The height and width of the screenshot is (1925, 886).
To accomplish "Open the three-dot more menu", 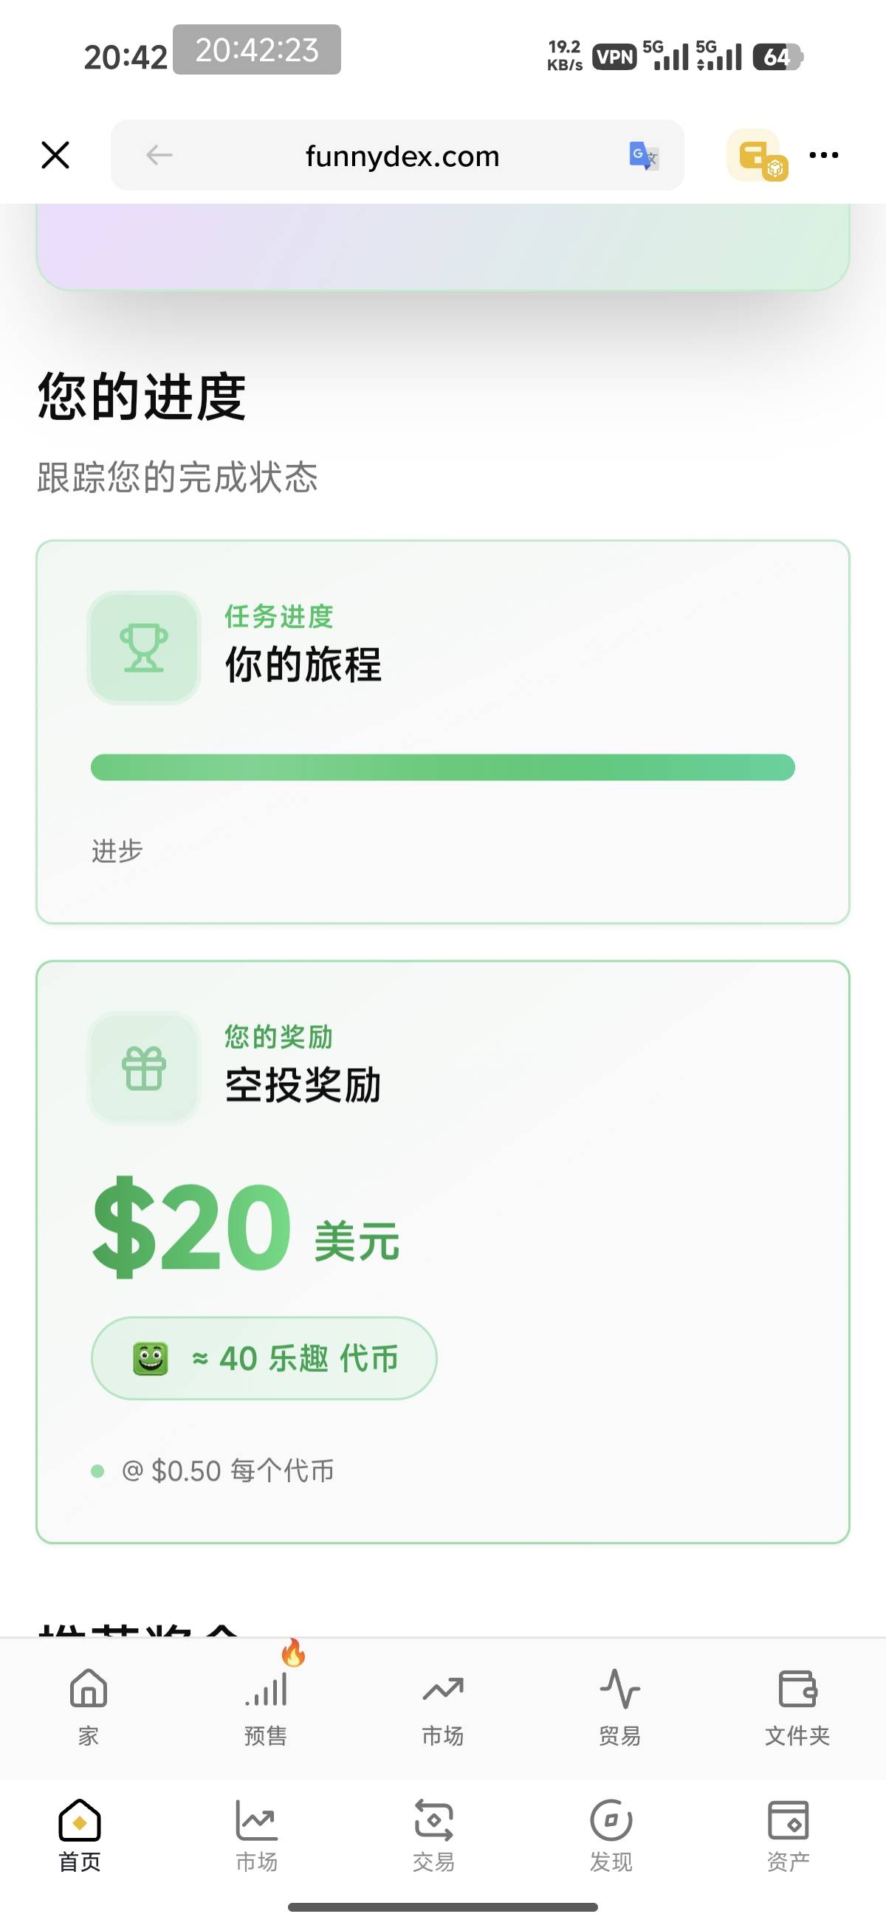I will point(823,156).
